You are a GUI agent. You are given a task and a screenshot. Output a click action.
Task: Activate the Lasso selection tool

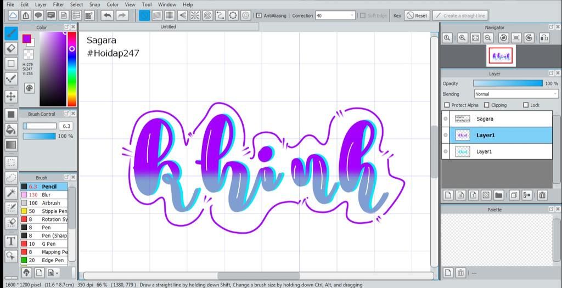[x=11, y=178]
